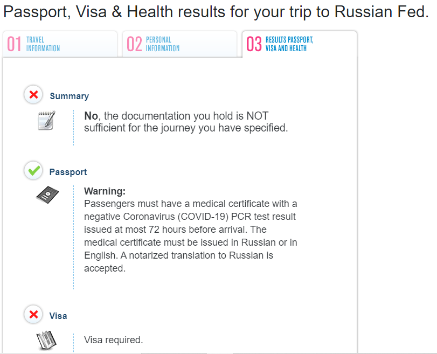Click the bold 'Warning:' label
Image resolution: width=437 pixels, height=354 pixels.
click(x=105, y=191)
